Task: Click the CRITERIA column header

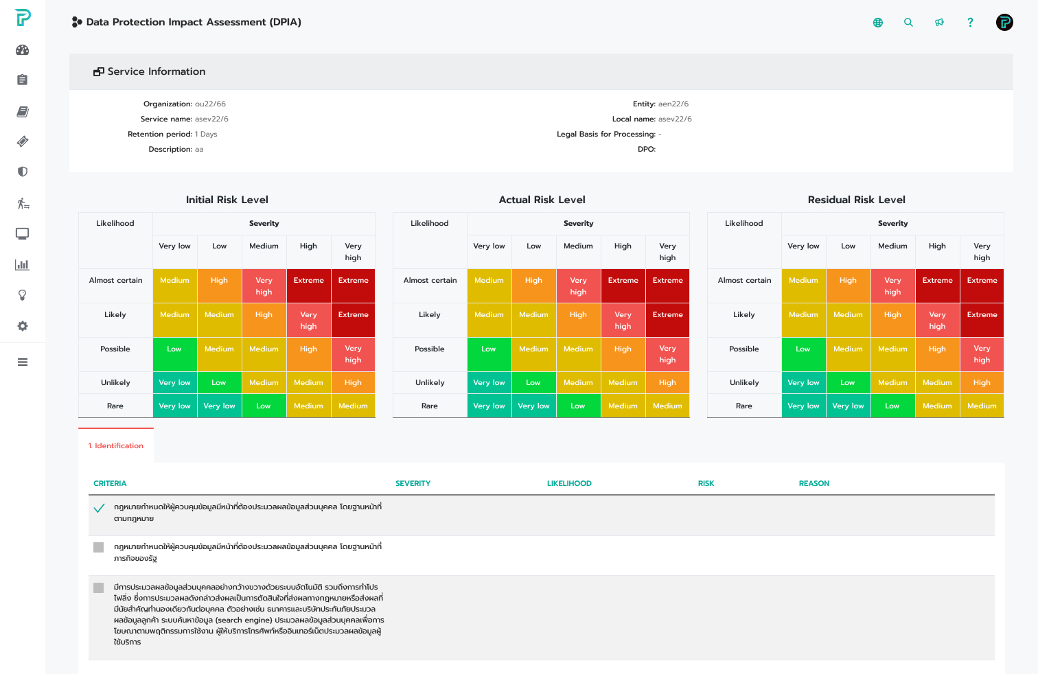Action: (x=110, y=484)
